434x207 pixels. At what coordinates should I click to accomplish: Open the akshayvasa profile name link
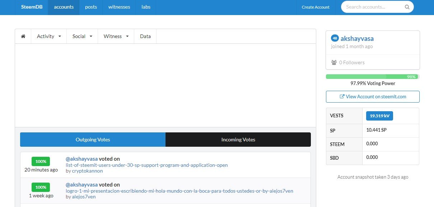[357, 38]
